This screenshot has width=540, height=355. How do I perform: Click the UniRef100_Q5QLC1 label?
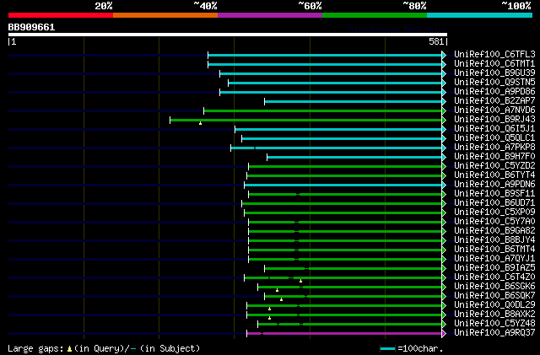pos(494,138)
